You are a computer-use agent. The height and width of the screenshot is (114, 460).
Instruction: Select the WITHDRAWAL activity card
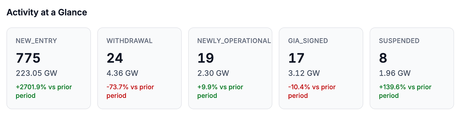coord(139,68)
